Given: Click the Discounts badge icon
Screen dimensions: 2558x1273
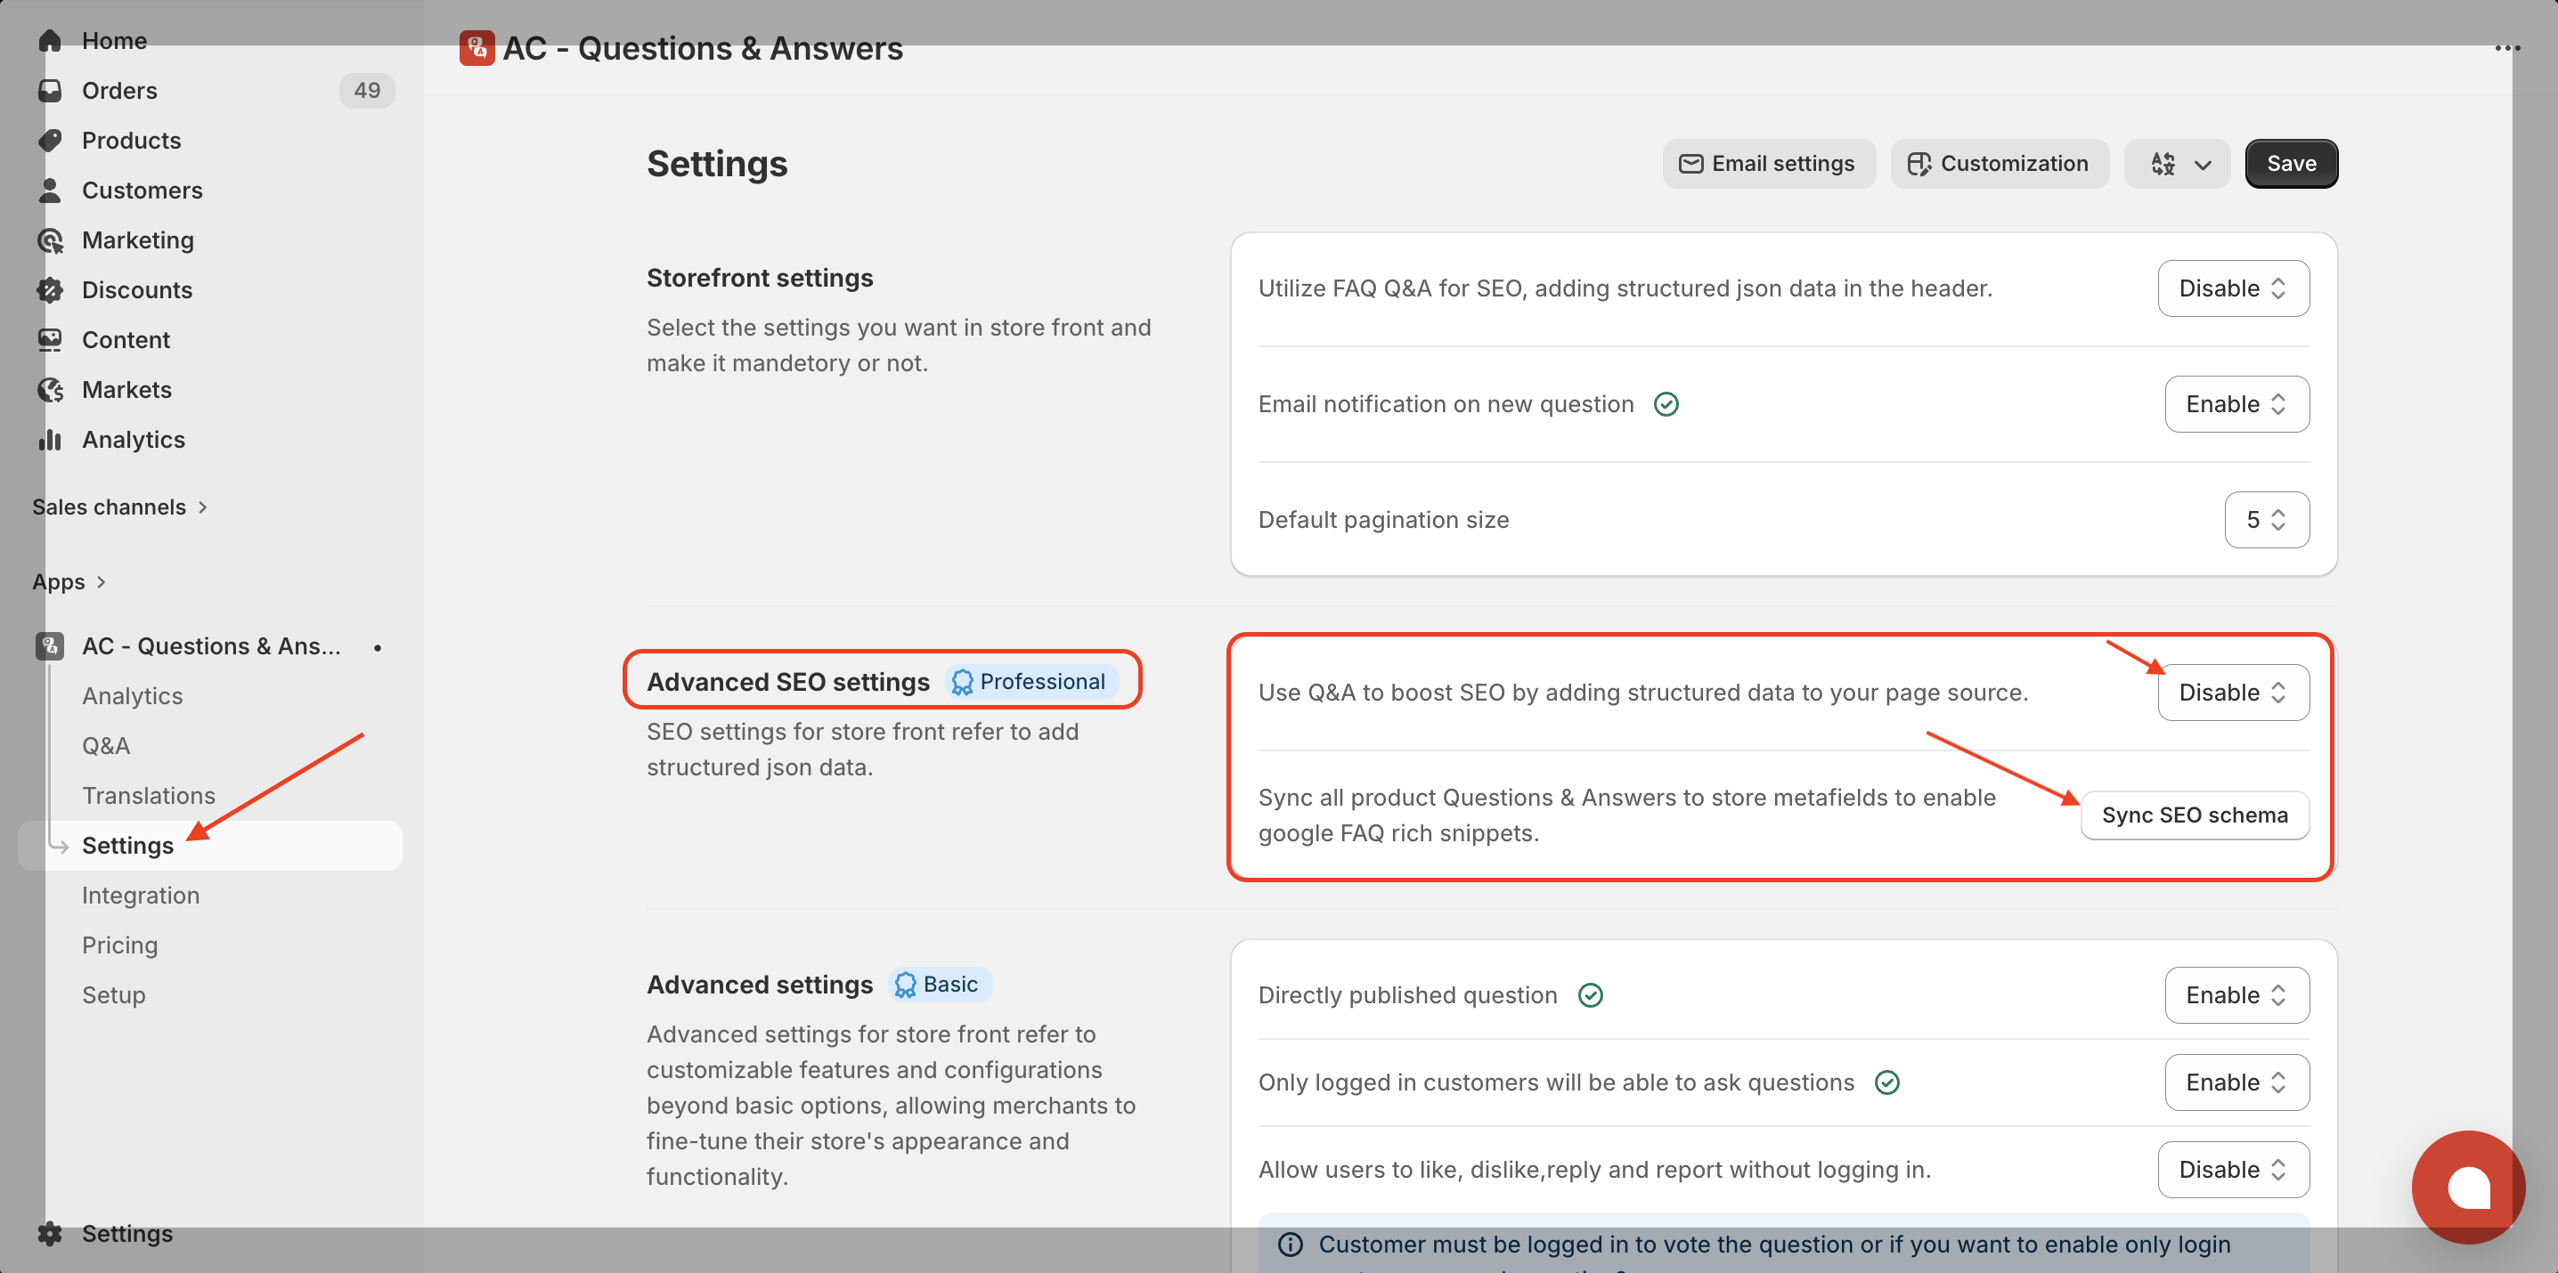Looking at the screenshot, I should click(x=50, y=289).
